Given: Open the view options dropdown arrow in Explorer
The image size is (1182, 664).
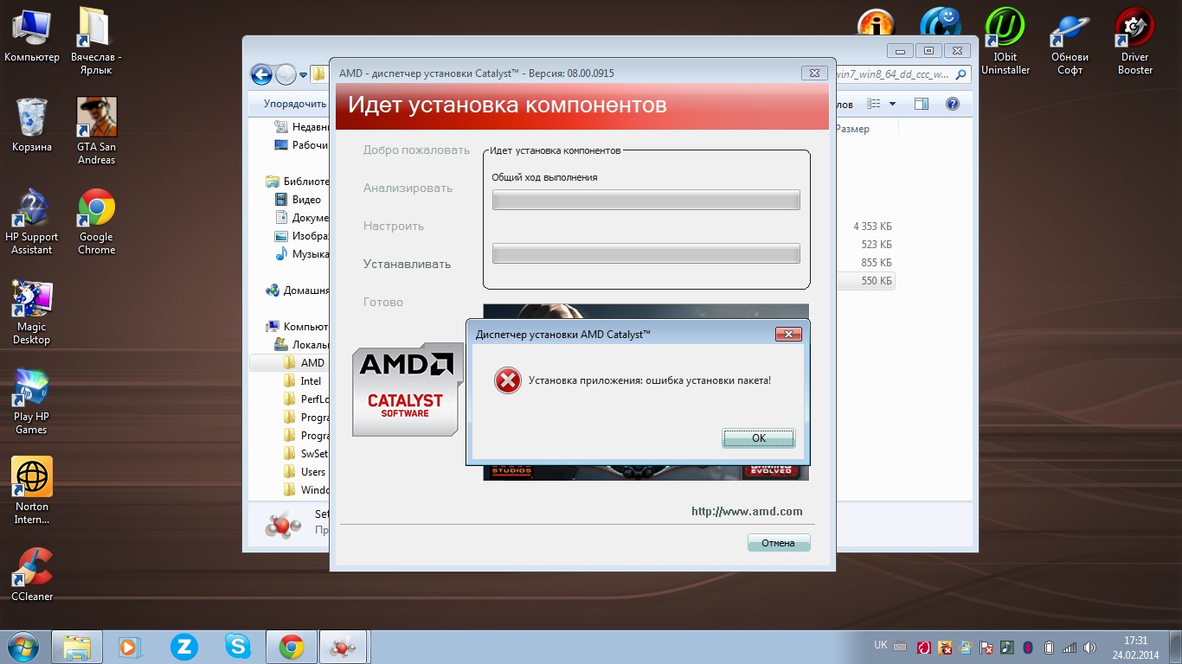Looking at the screenshot, I should pos(893,104).
